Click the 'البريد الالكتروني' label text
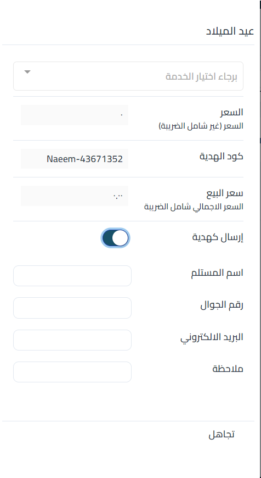 pyautogui.click(x=212, y=337)
